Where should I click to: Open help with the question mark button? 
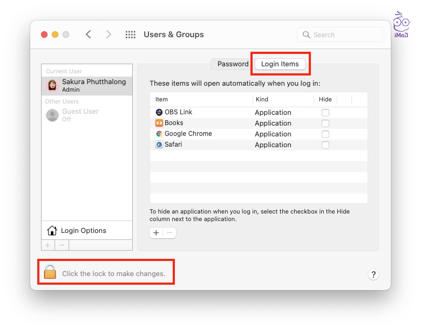[x=374, y=274]
